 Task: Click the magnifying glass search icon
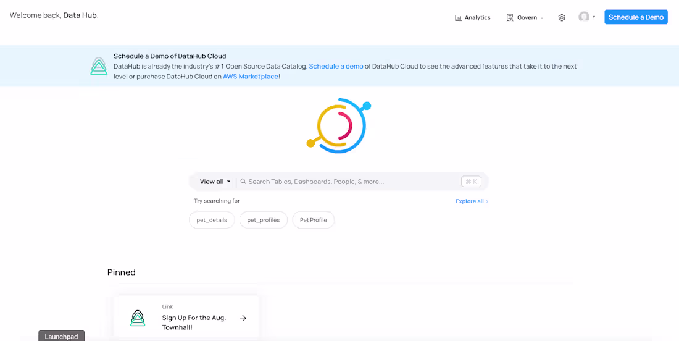[x=243, y=182]
